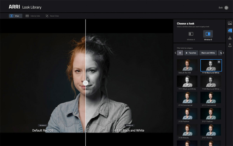Click the Exit icon button
The image size is (233, 146).
pos(226,8)
